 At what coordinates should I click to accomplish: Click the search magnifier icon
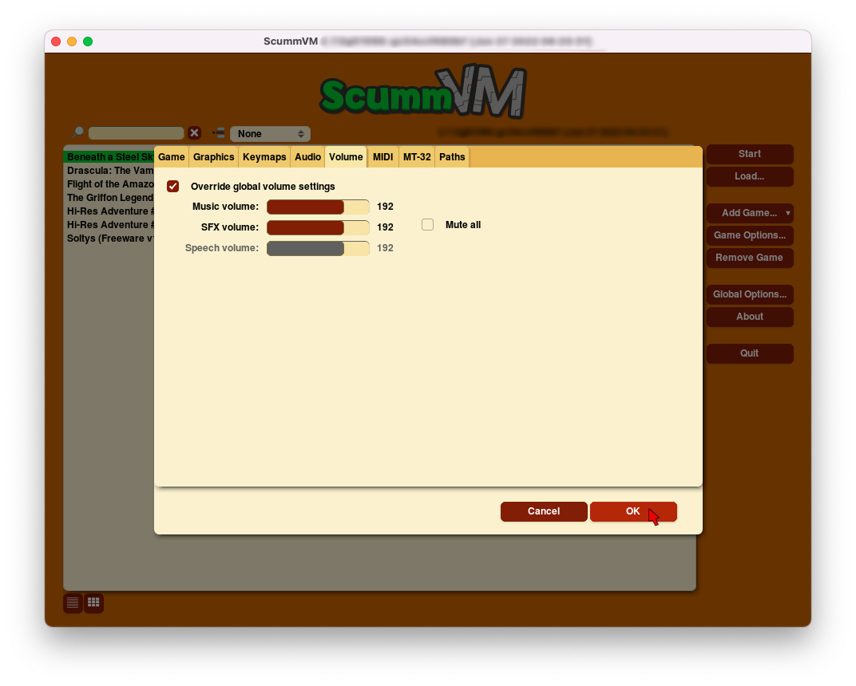point(77,133)
